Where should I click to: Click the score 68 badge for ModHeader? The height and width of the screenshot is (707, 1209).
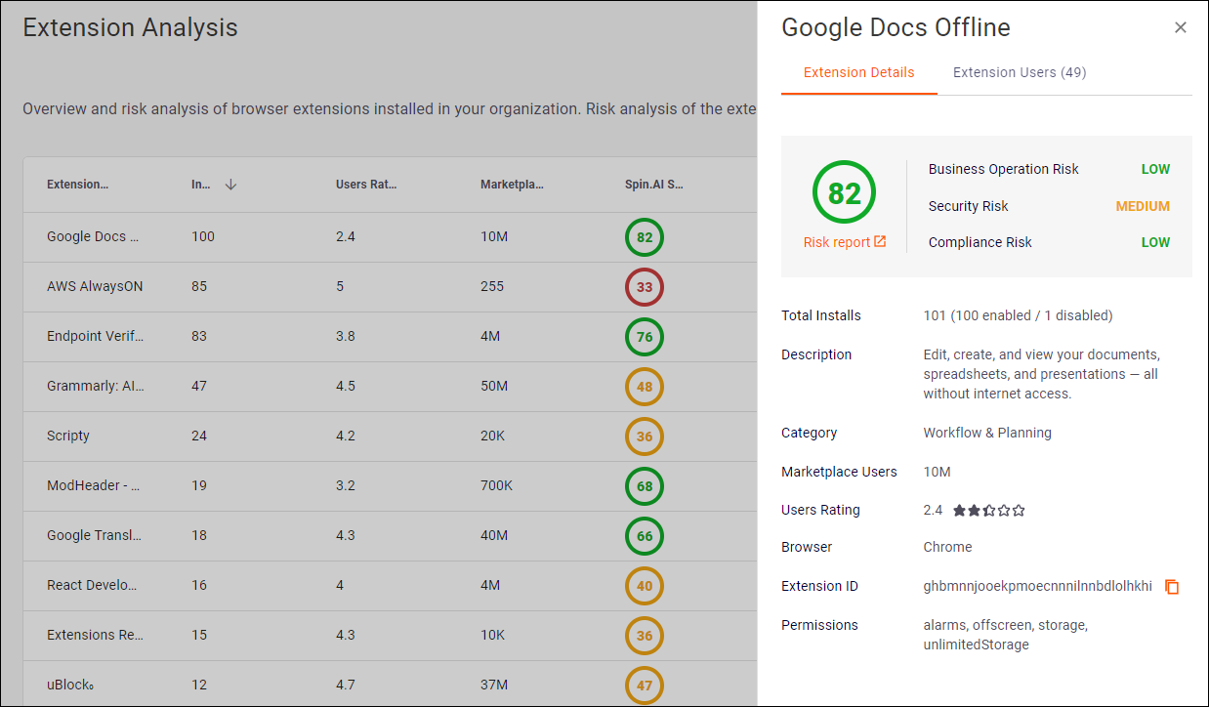(645, 486)
